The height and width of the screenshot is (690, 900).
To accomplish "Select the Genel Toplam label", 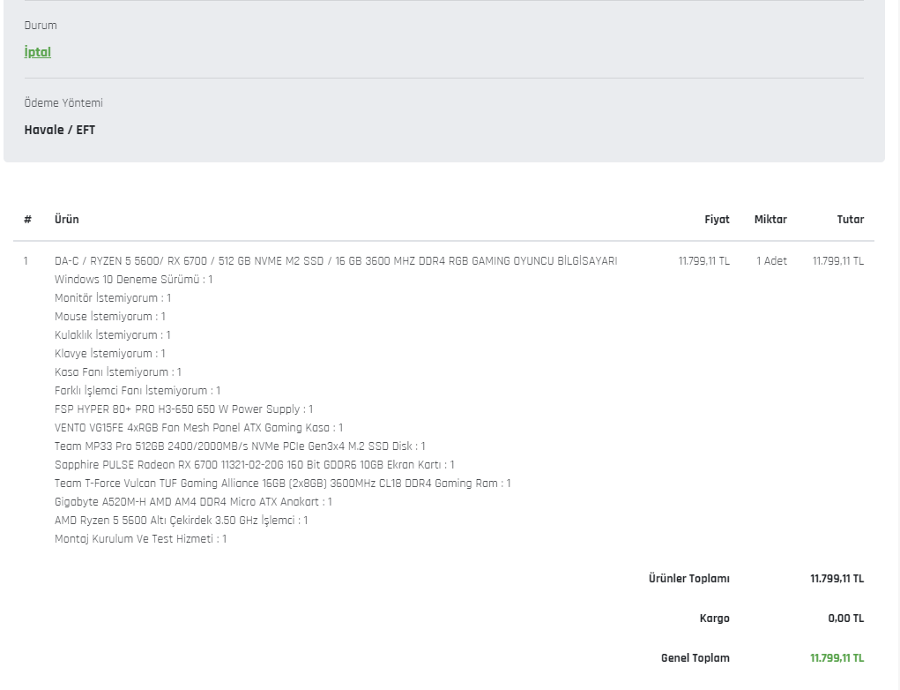I will [x=695, y=658].
